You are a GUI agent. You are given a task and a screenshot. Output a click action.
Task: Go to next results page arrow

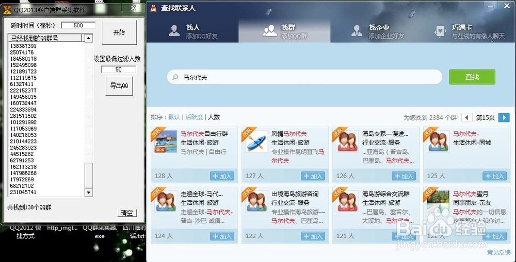point(504,117)
